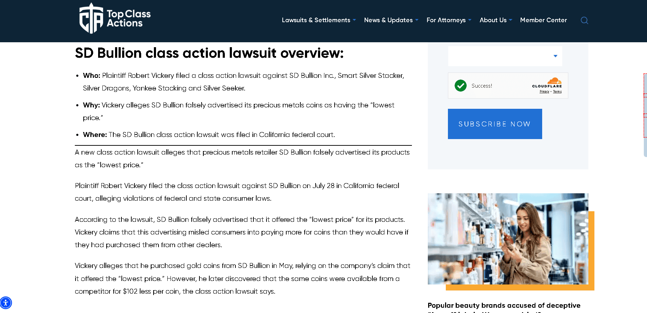
Task: Open the Cloudflare Terms link
Action: pos(557,92)
